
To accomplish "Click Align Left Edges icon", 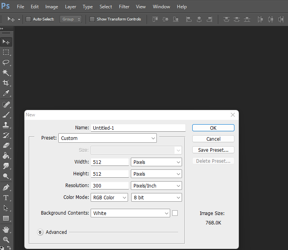I will pos(189,19).
